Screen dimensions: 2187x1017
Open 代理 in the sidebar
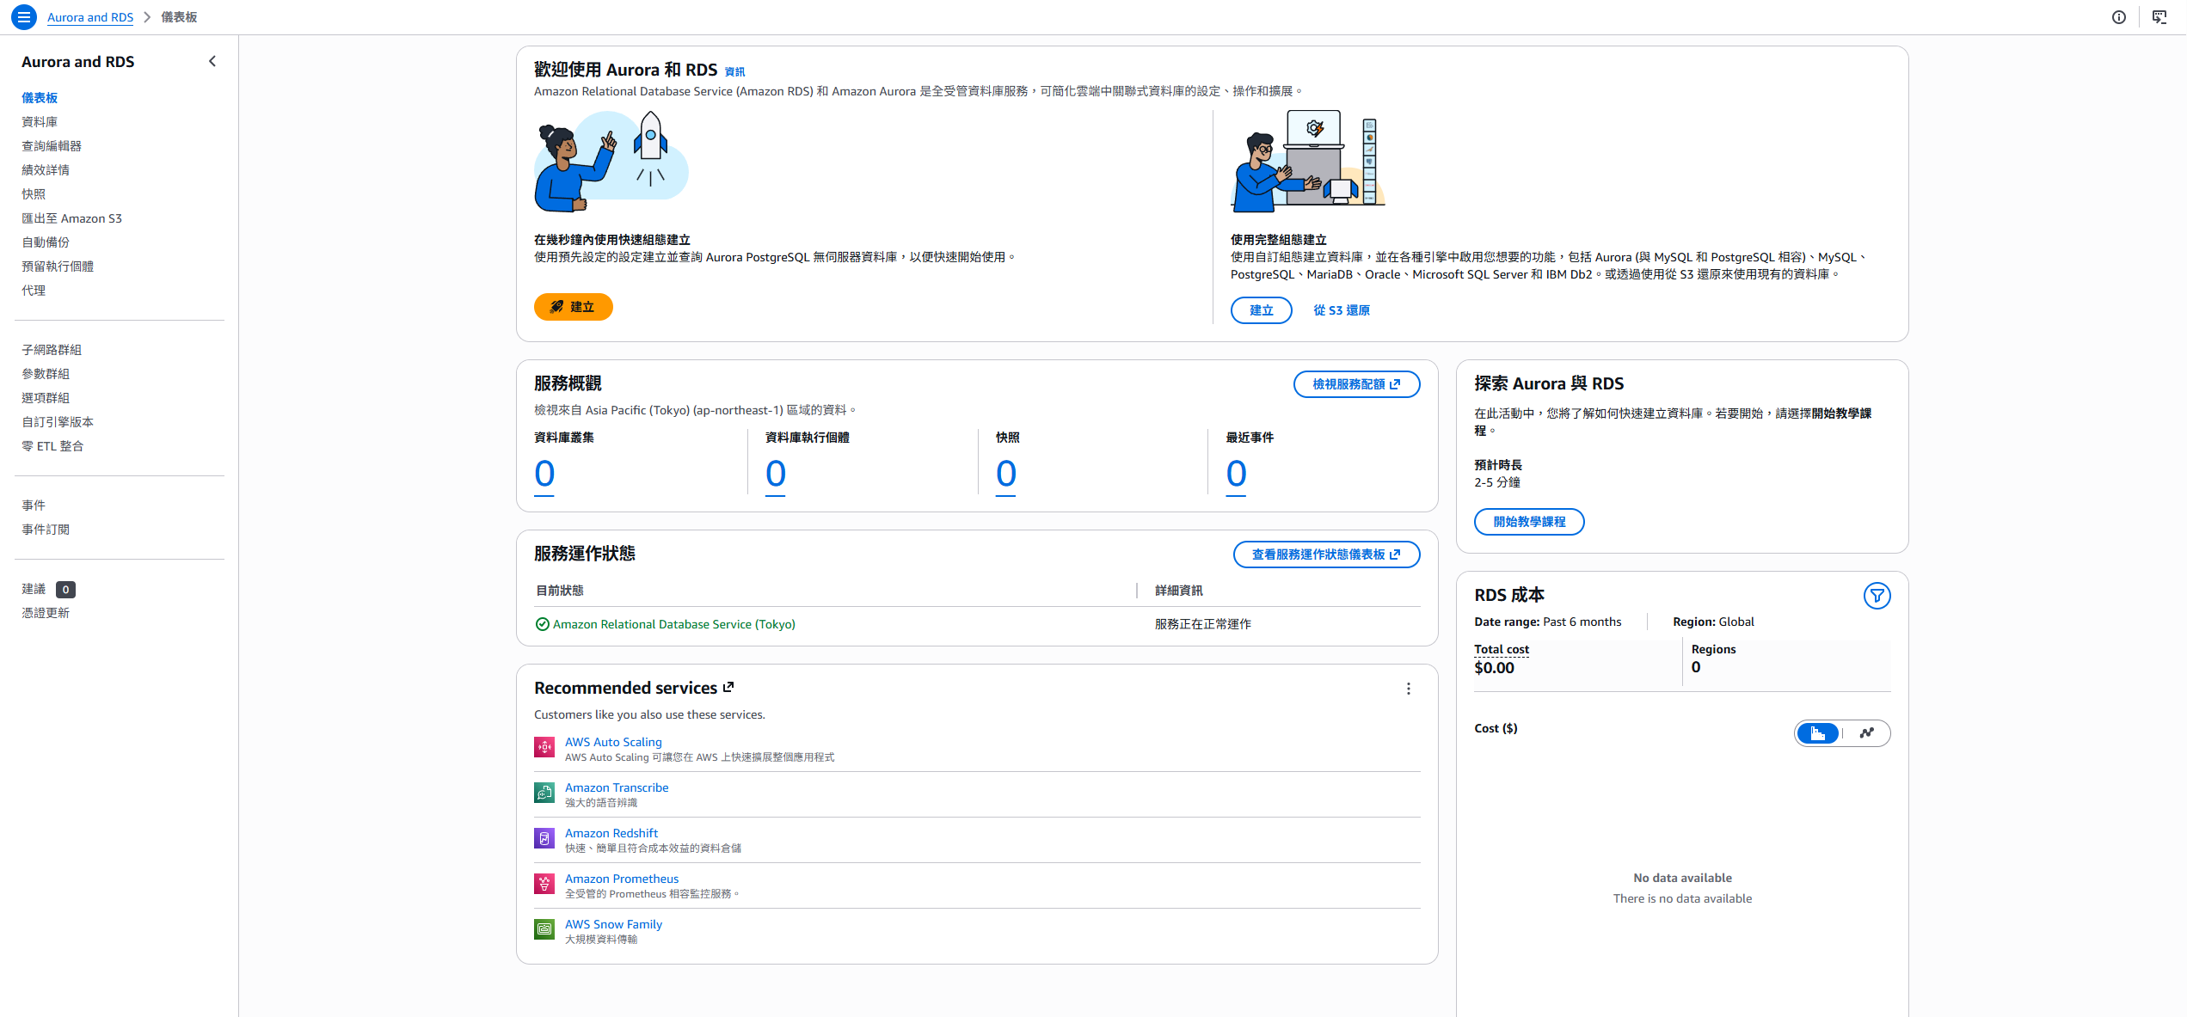pos(34,291)
